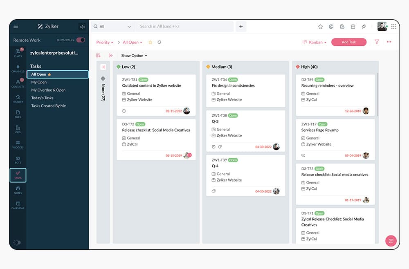Open the hamburger menu in sidebar

click(16, 26)
